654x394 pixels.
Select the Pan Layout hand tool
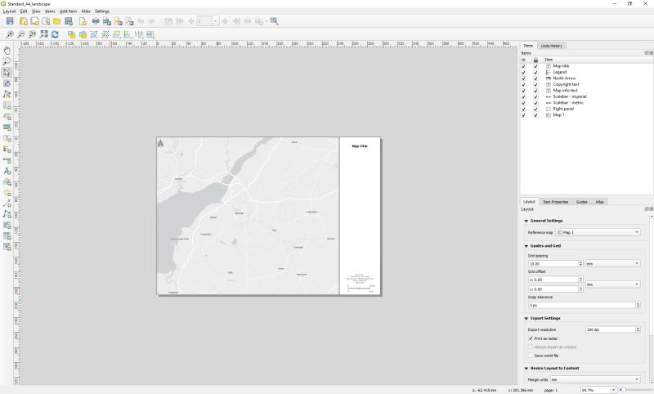point(7,51)
